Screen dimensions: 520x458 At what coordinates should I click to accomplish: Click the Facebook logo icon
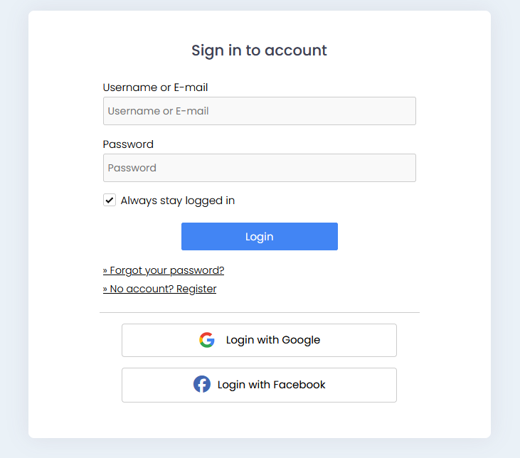pos(202,385)
